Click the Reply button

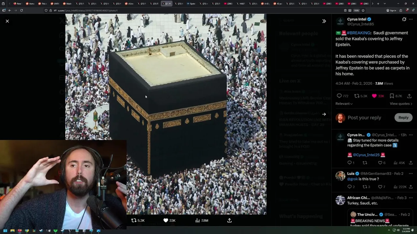[x=403, y=118]
